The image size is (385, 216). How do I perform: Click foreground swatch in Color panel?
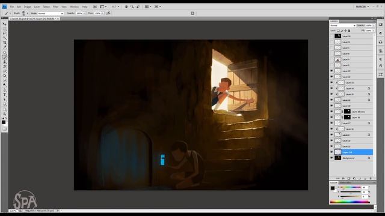tap(333, 188)
